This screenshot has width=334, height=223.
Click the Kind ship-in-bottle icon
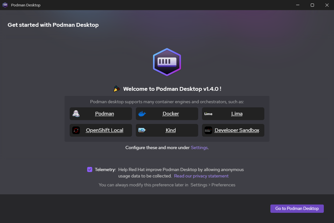142,130
